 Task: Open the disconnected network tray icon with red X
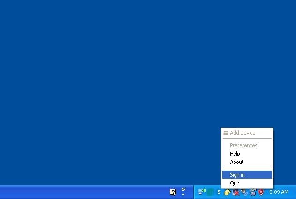coord(236,192)
